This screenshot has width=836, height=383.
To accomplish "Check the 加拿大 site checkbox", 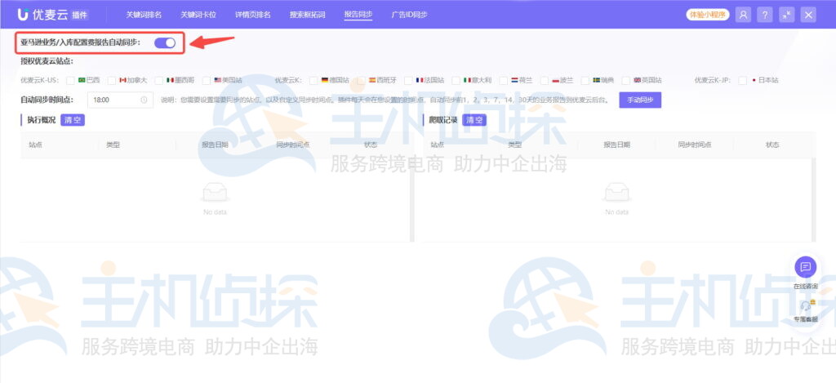I will point(111,81).
